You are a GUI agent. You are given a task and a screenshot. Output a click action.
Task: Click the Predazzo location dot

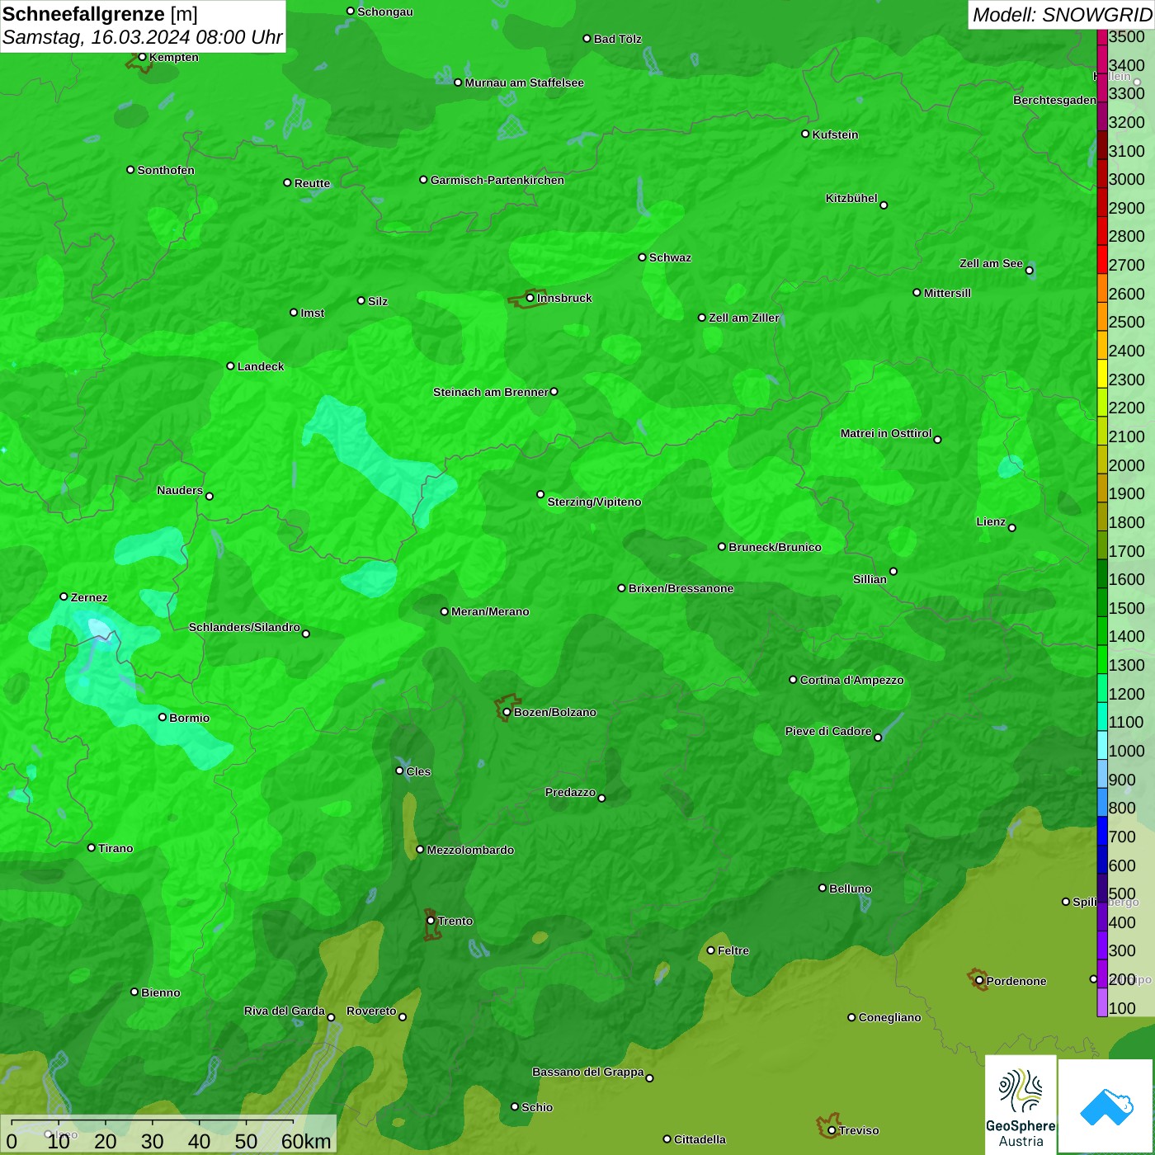tap(601, 798)
